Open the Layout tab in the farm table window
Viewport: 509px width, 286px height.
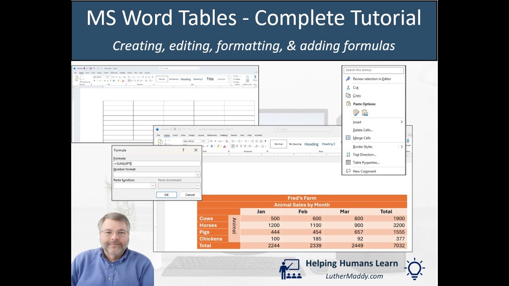(x=201, y=135)
